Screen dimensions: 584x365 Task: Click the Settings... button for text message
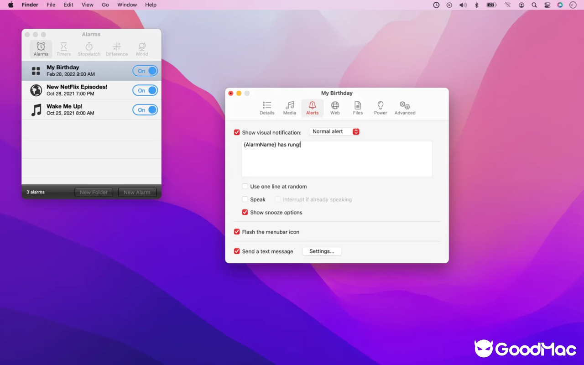coord(322,251)
